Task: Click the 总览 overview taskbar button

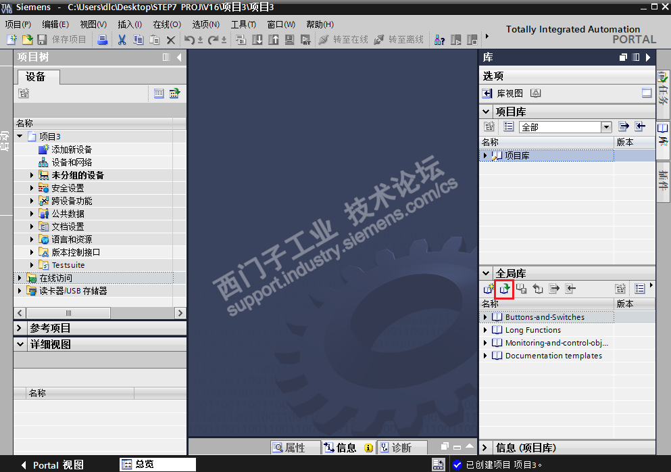Action: point(157,465)
